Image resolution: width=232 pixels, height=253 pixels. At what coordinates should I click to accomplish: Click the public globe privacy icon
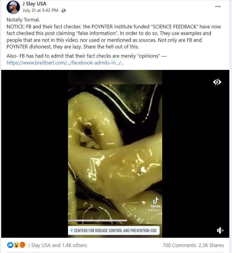tap(64, 11)
